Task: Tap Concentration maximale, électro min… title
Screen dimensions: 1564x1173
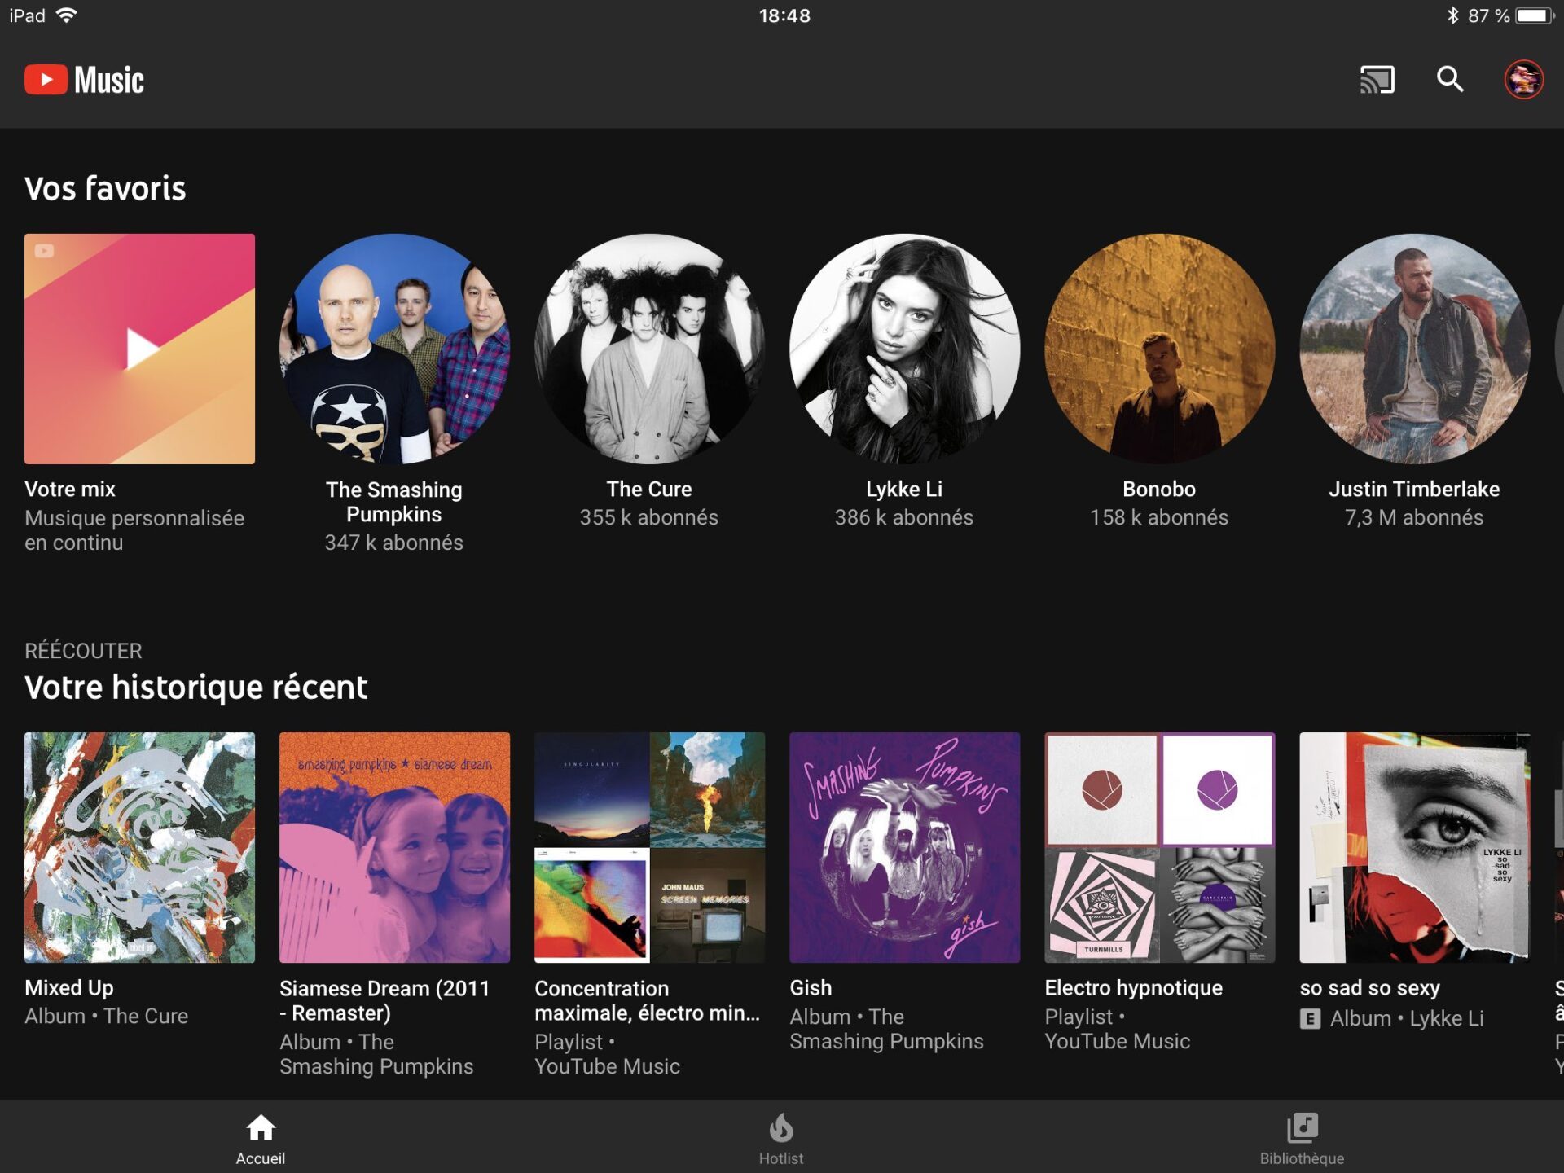Action: (647, 1000)
